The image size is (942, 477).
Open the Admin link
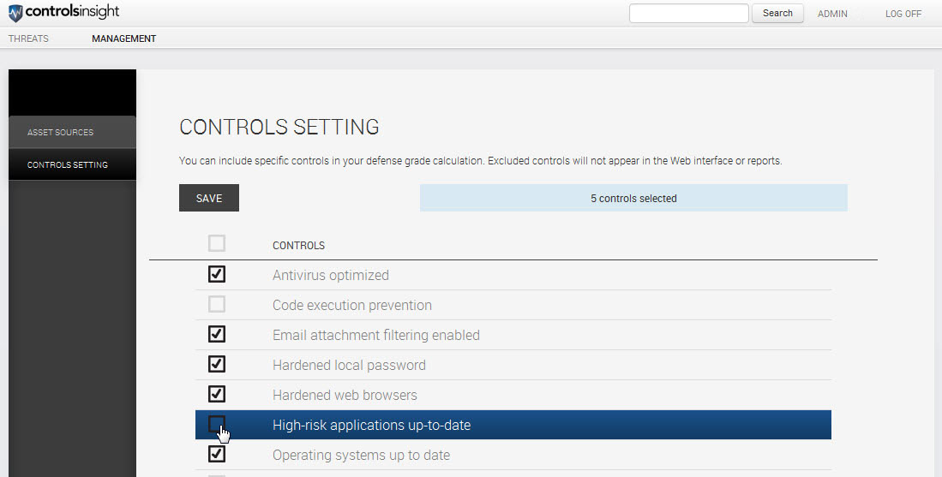(x=832, y=15)
